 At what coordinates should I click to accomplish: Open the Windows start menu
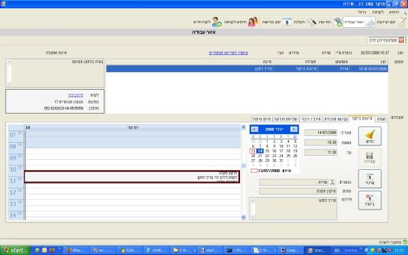click(x=15, y=250)
